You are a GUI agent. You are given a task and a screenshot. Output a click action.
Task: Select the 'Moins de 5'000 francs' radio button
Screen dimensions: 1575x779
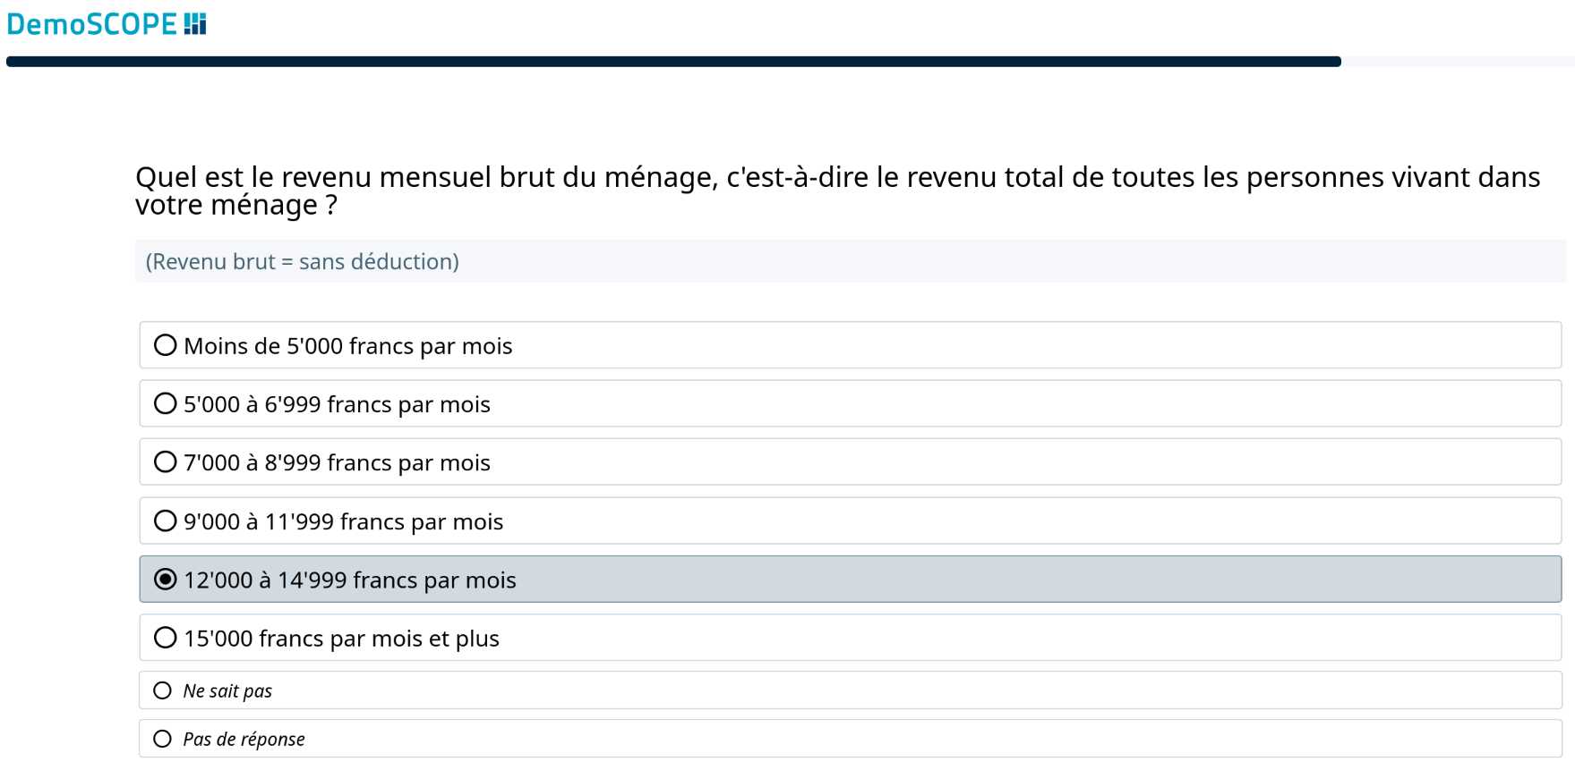pos(166,345)
